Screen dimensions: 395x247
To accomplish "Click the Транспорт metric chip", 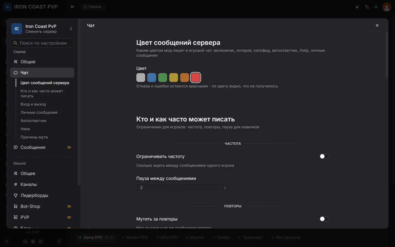I will [x=251, y=237].
